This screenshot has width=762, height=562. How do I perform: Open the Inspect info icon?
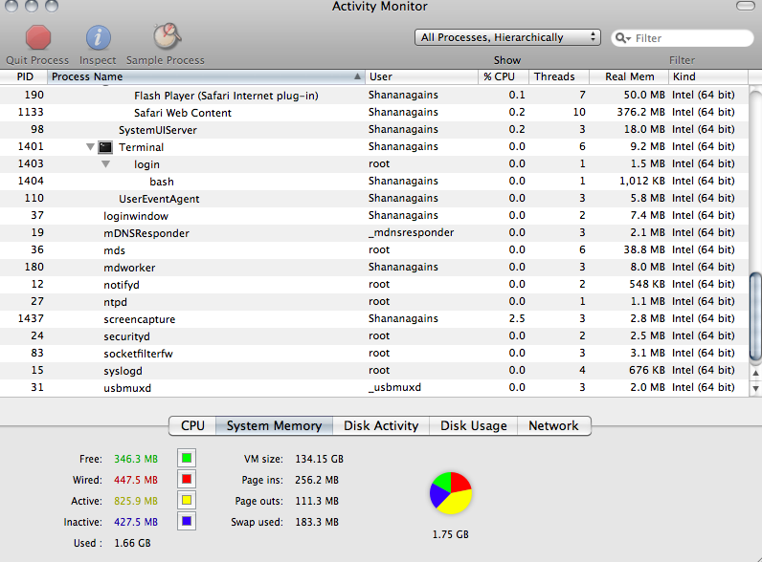tap(99, 38)
